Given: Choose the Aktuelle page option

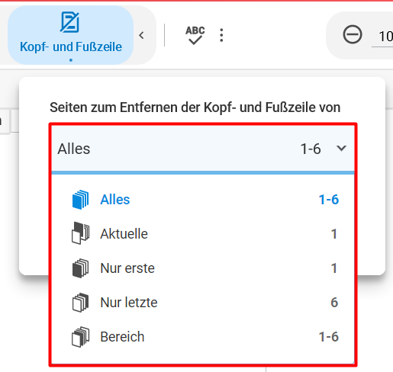Looking at the screenshot, I should [x=203, y=234].
